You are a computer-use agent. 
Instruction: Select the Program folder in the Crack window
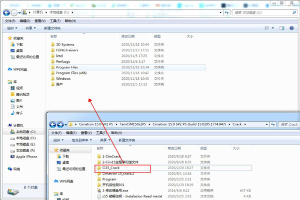[x=107, y=179]
